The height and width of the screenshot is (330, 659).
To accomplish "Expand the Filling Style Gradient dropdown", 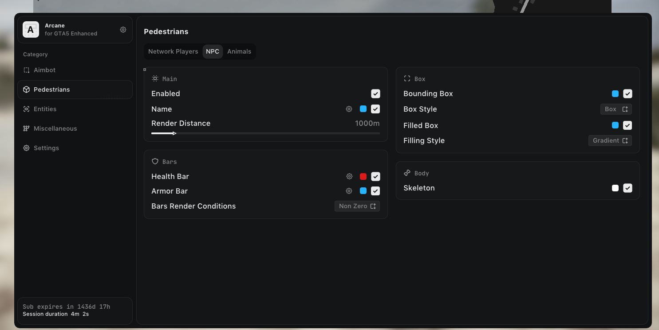I will click(610, 140).
